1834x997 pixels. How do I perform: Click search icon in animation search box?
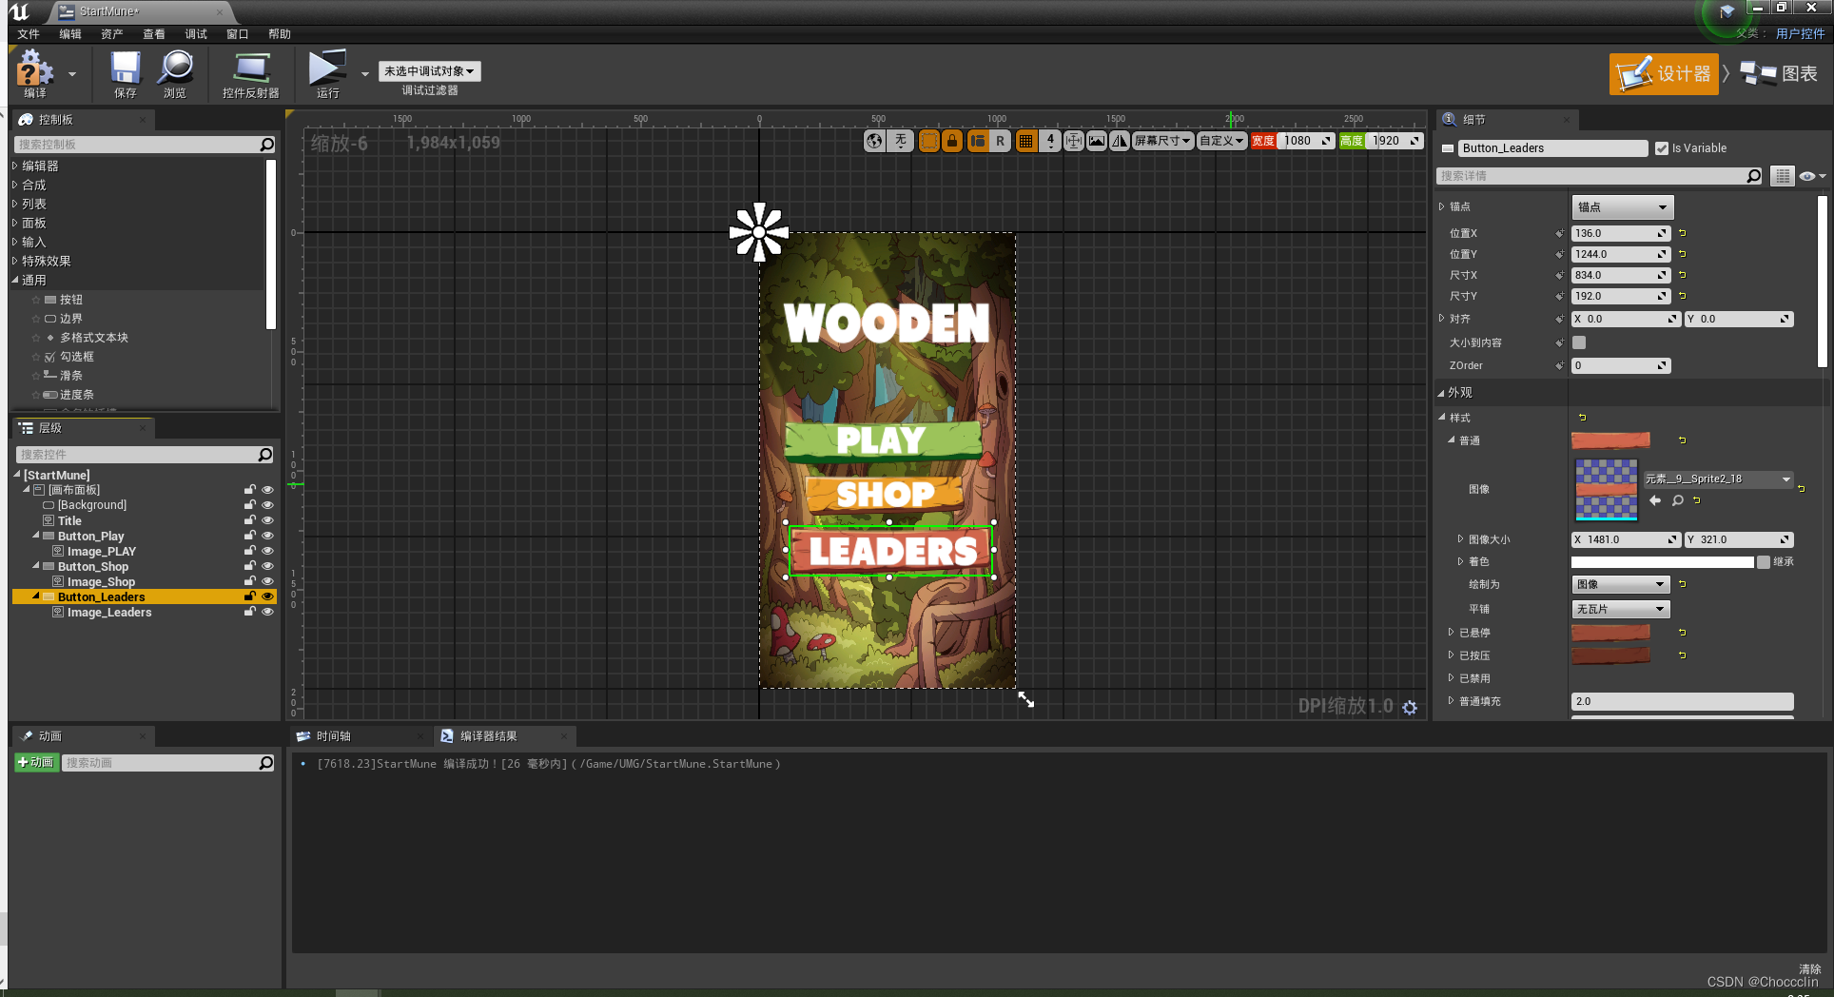[x=266, y=763]
